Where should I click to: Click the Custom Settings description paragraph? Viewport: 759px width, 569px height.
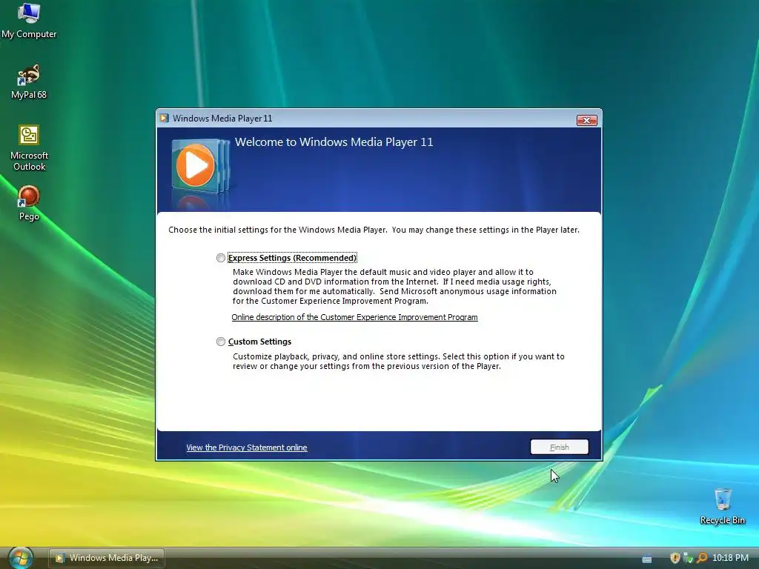point(398,362)
